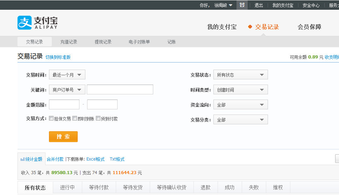The image size is (339, 195).
Task: Toggle the 即时到账 checkbox
Action: [75, 118]
